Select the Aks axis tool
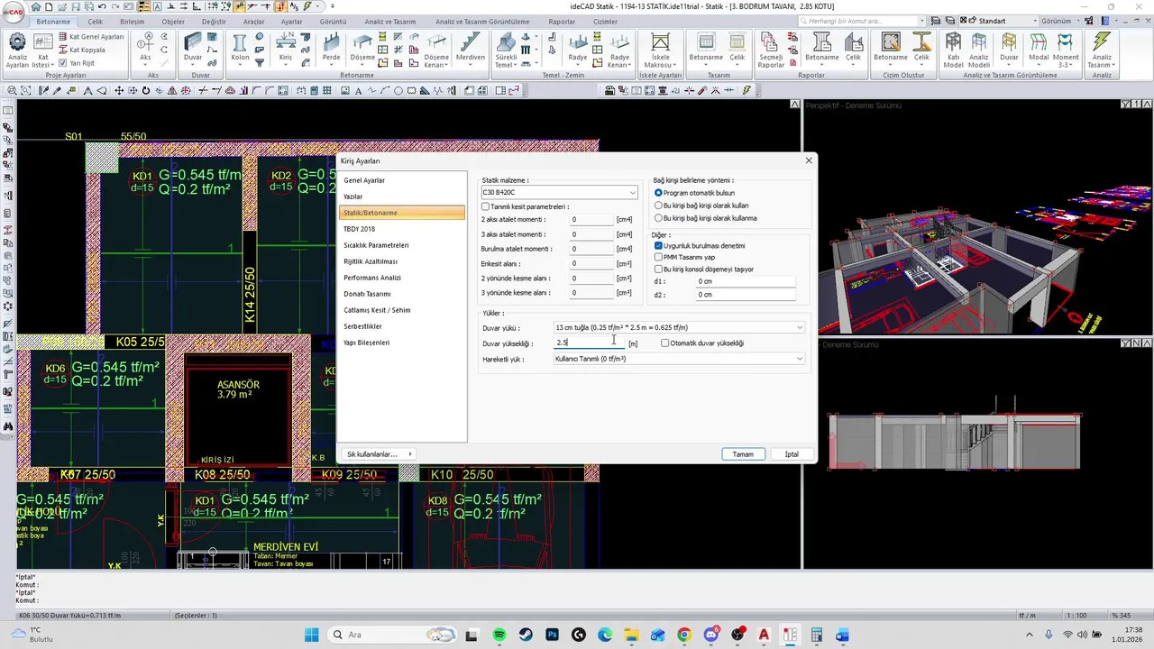Viewport: 1154px width, 649px height. click(x=145, y=49)
